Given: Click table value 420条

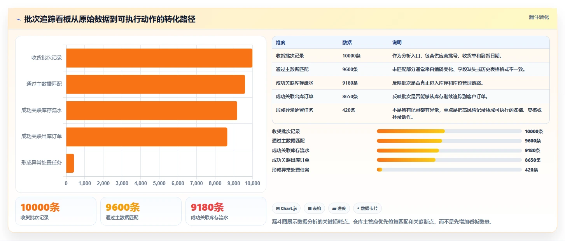Looking at the screenshot, I should (x=349, y=110).
